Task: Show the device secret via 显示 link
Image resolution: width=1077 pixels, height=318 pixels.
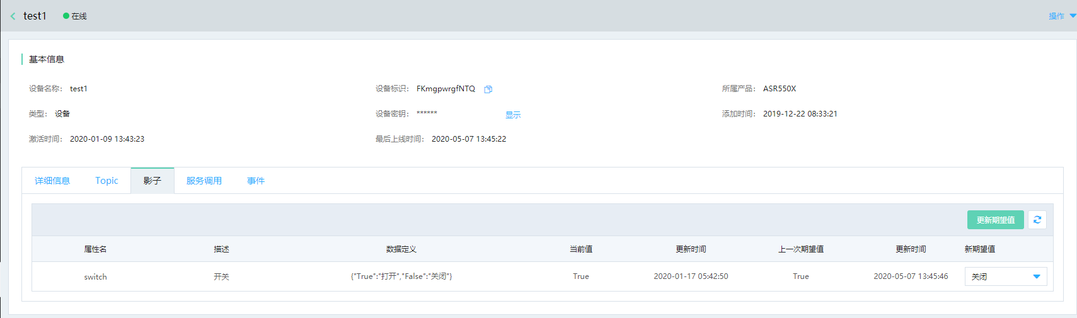Action: pos(513,115)
